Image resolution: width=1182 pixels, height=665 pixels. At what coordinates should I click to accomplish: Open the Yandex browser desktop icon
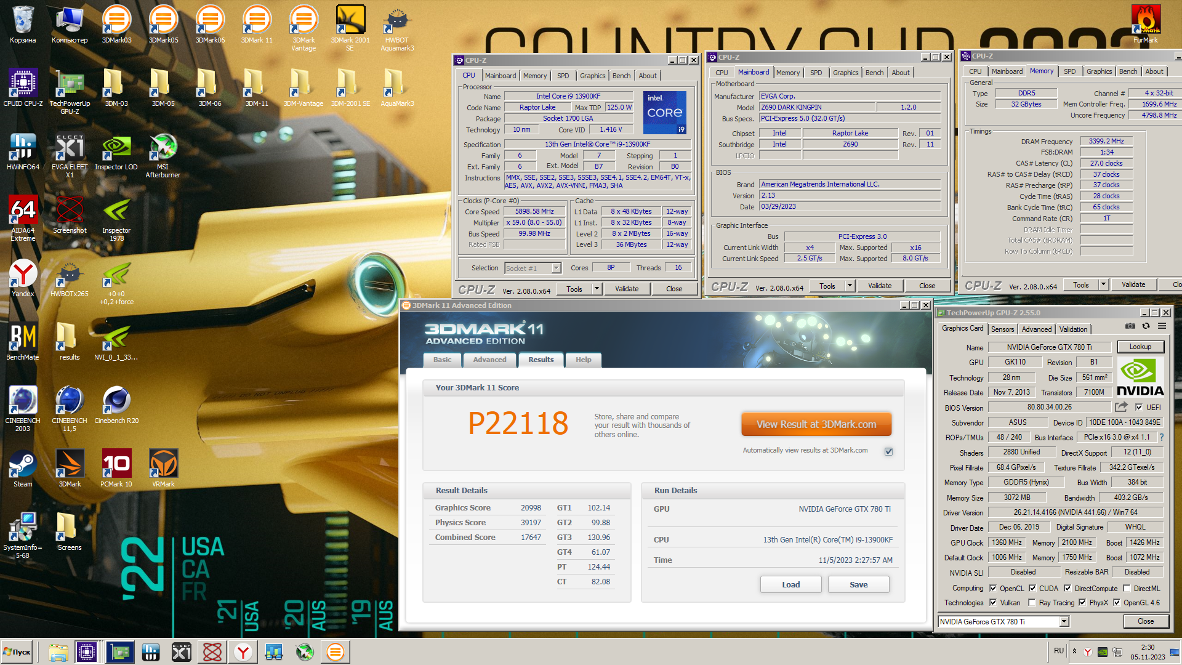23,278
